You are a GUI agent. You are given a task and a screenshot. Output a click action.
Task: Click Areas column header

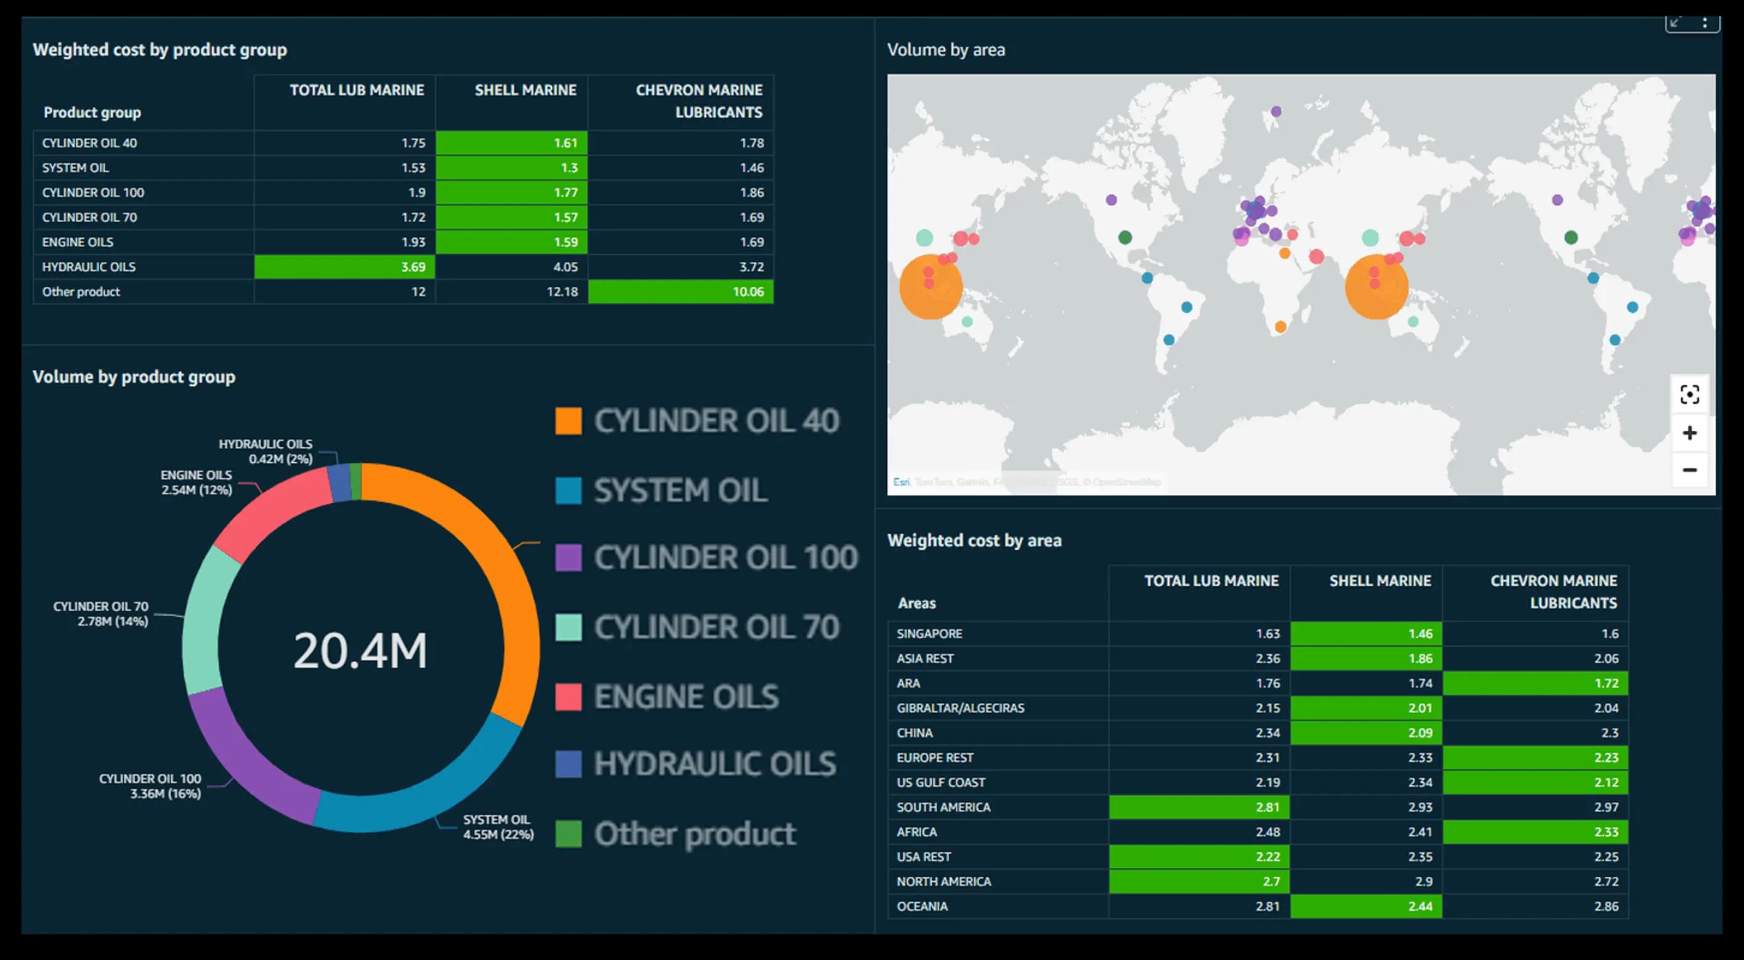pos(917,603)
